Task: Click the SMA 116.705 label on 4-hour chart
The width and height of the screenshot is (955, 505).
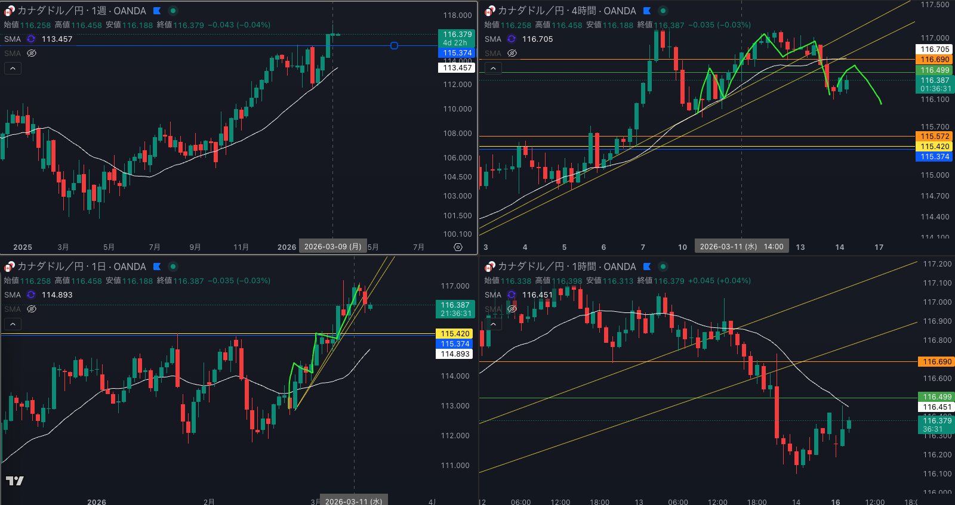Action: (x=537, y=39)
